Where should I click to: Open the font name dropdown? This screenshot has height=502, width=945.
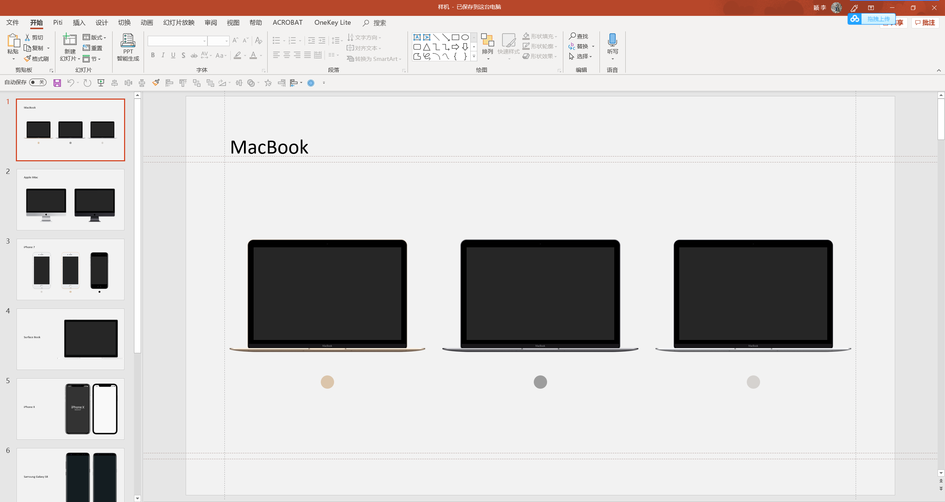pos(204,41)
